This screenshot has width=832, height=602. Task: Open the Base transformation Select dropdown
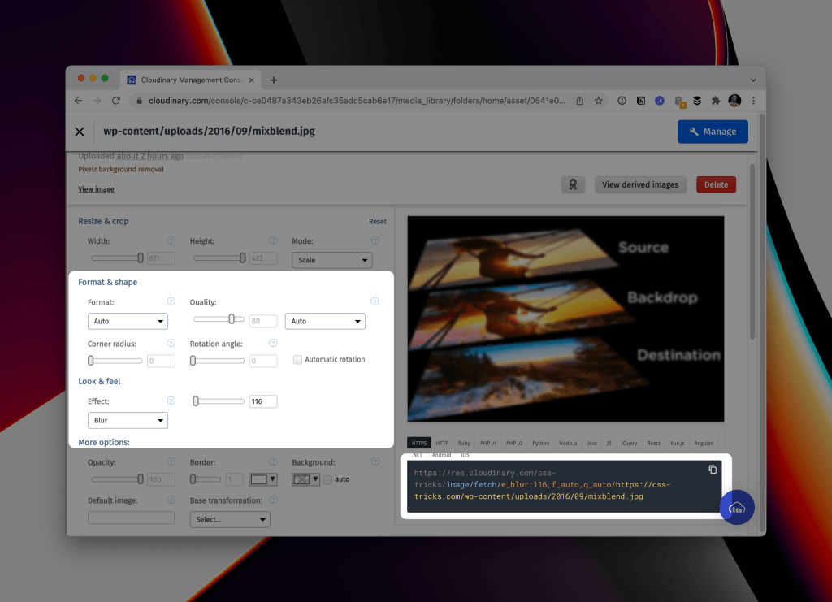230,520
